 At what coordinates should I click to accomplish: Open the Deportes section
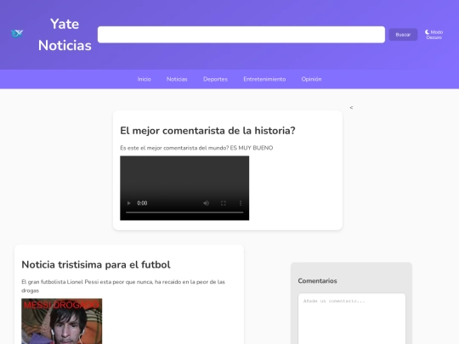pyautogui.click(x=215, y=79)
